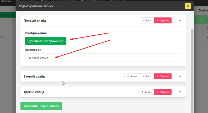Delete the first slide
Viewport: 208px width, 113px height.
pyautogui.click(x=162, y=21)
